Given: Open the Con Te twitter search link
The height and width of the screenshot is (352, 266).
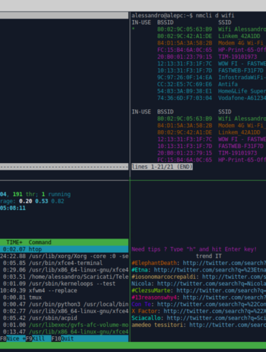Looking at the screenshot, I should click(x=211, y=305).
